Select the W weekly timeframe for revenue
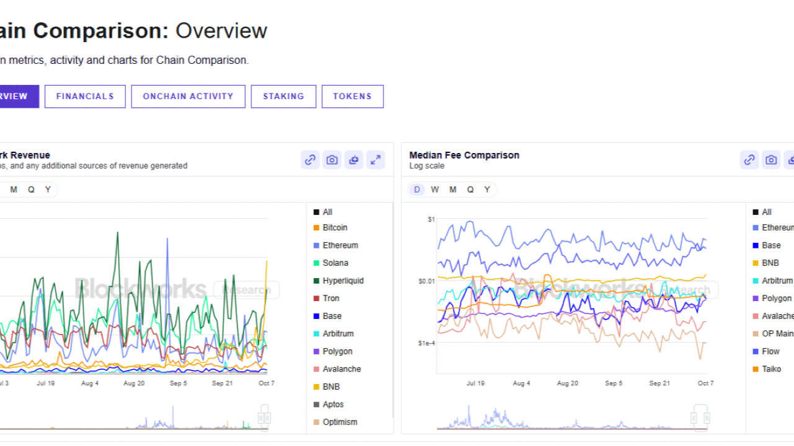 (1, 189)
